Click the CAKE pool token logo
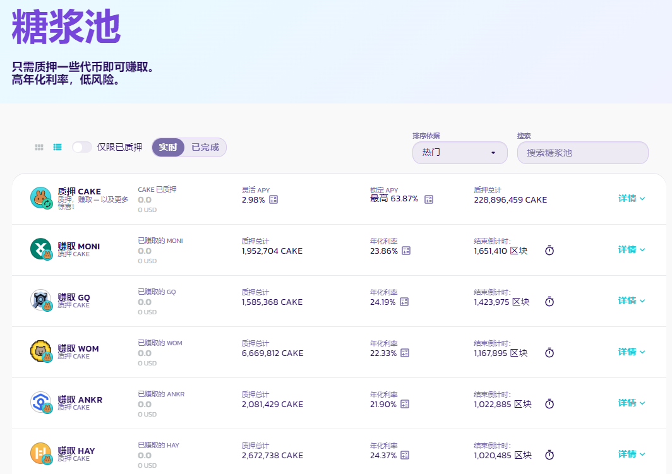672x474 pixels. click(x=41, y=198)
